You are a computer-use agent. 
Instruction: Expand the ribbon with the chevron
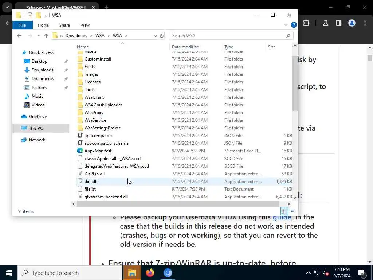click(286, 25)
